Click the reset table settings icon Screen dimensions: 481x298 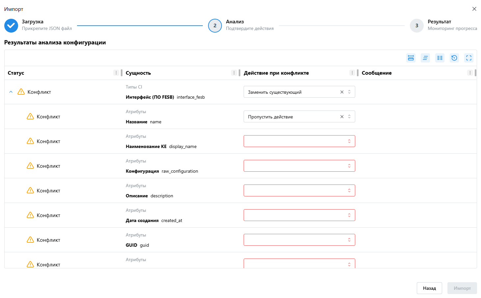pos(454,58)
